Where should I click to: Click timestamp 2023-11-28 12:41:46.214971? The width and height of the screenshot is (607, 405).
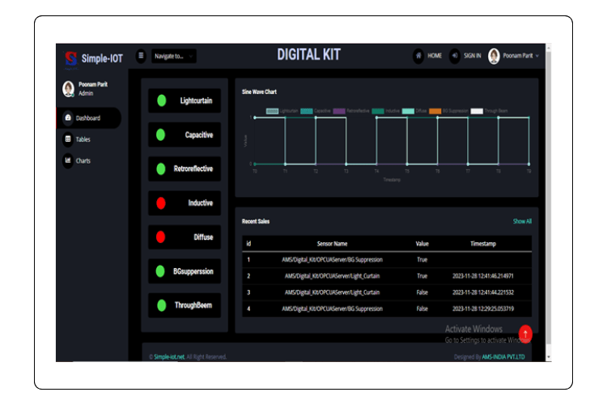pyautogui.click(x=482, y=276)
